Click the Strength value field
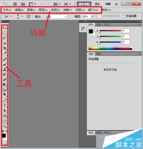Image resolution: width=143 pixels, height=149 pixels. click(x=86, y=16)
